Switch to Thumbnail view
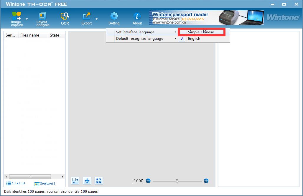Image resolution: width=303 pixels, height=196 pixels. click(45, 184)
